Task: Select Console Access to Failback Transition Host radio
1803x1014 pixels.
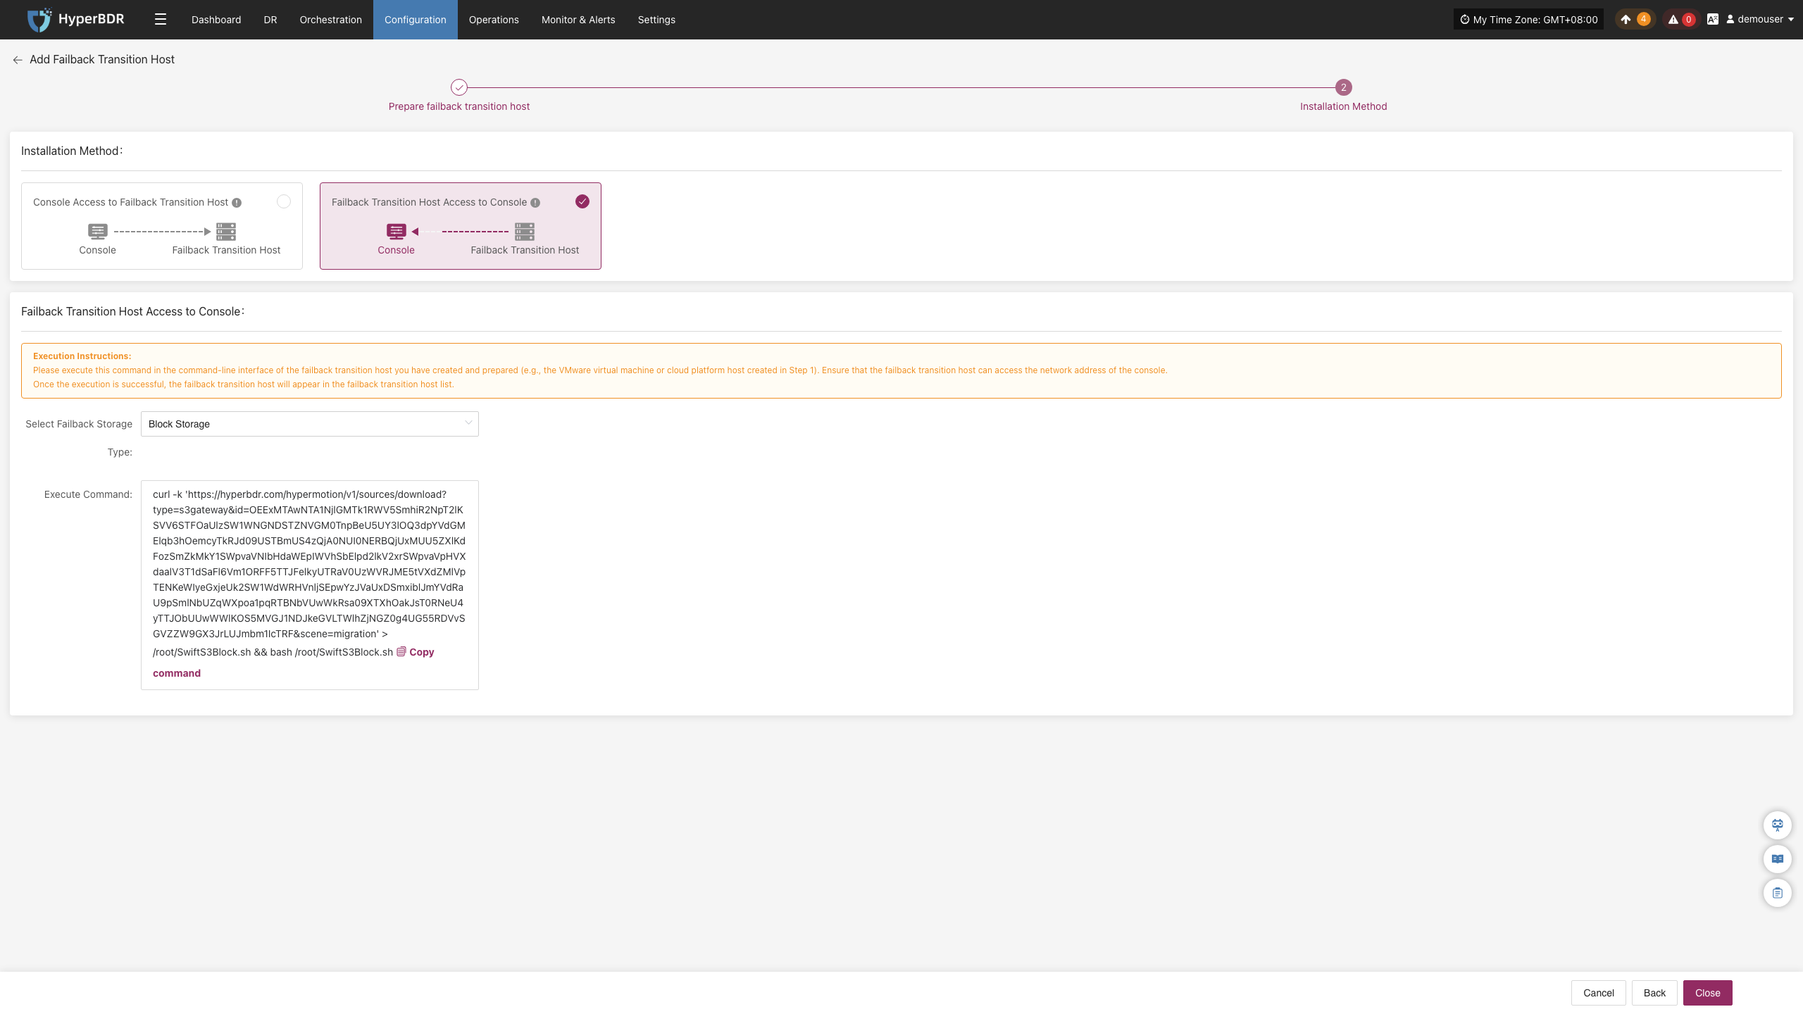Action: (x=284, y=201)
